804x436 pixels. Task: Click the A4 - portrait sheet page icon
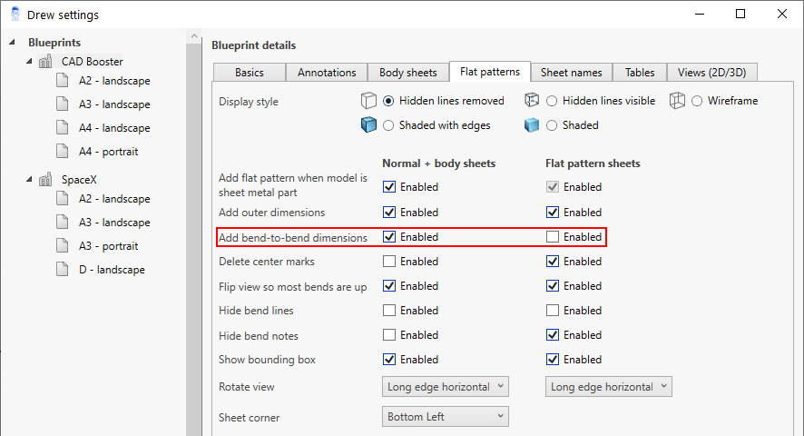[63, 152]
